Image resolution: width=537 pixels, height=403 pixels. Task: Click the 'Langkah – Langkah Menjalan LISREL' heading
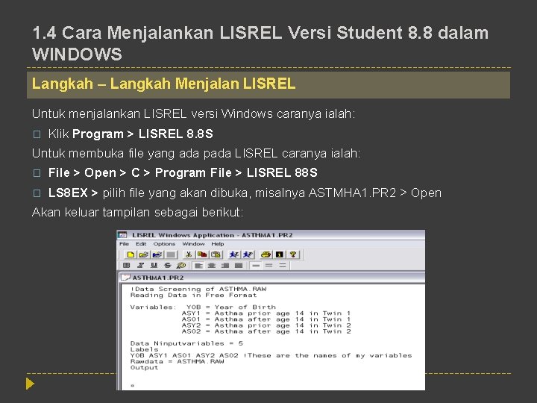click(163, 84)
